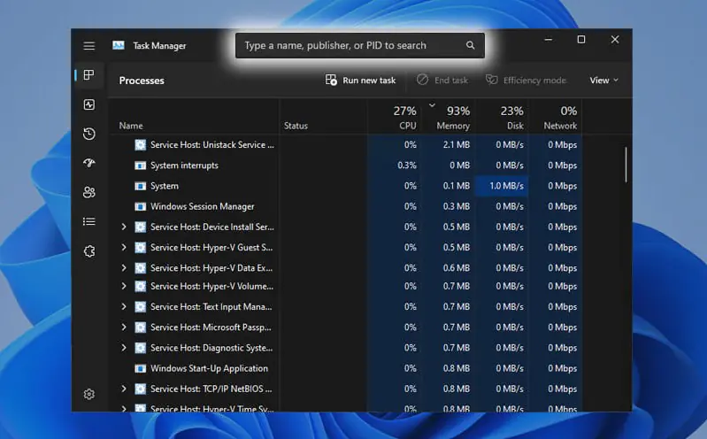707x439 pixels.
Task: Open Task Manager settings gear
Action: click(x=89, y=395)
